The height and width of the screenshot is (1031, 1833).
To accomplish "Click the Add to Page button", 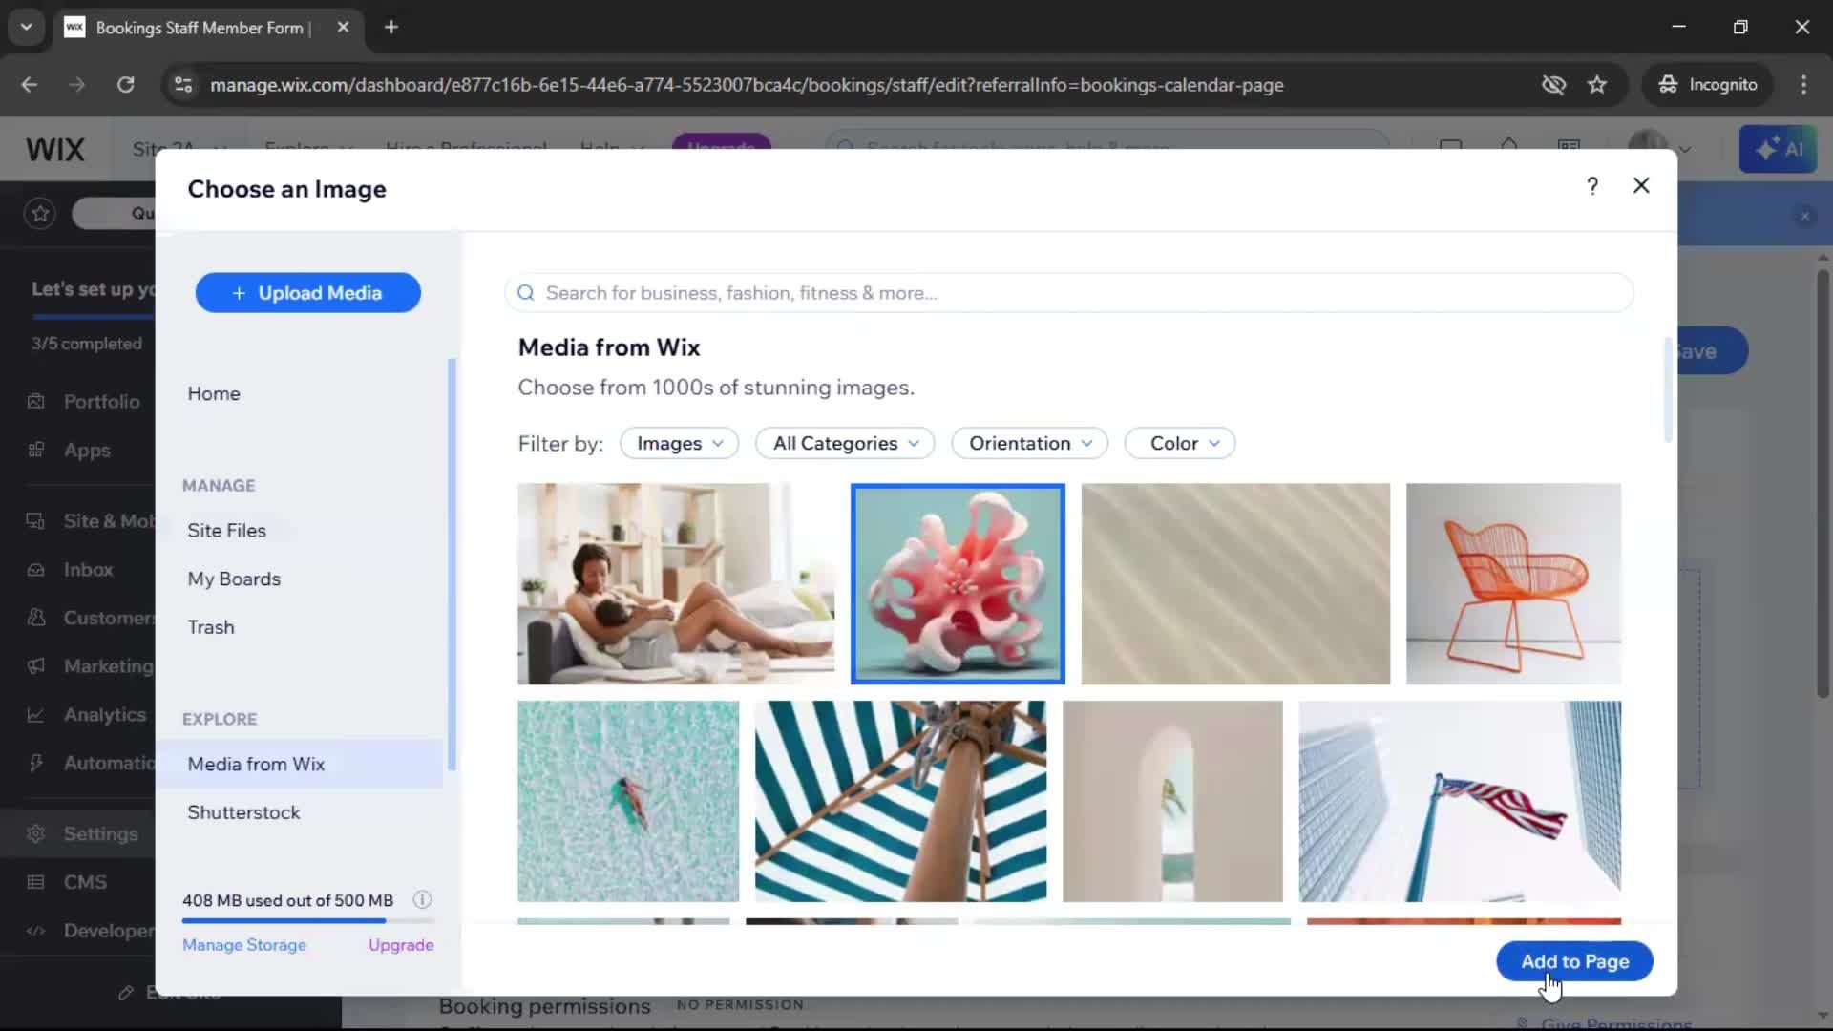I will pos(1574,961).
